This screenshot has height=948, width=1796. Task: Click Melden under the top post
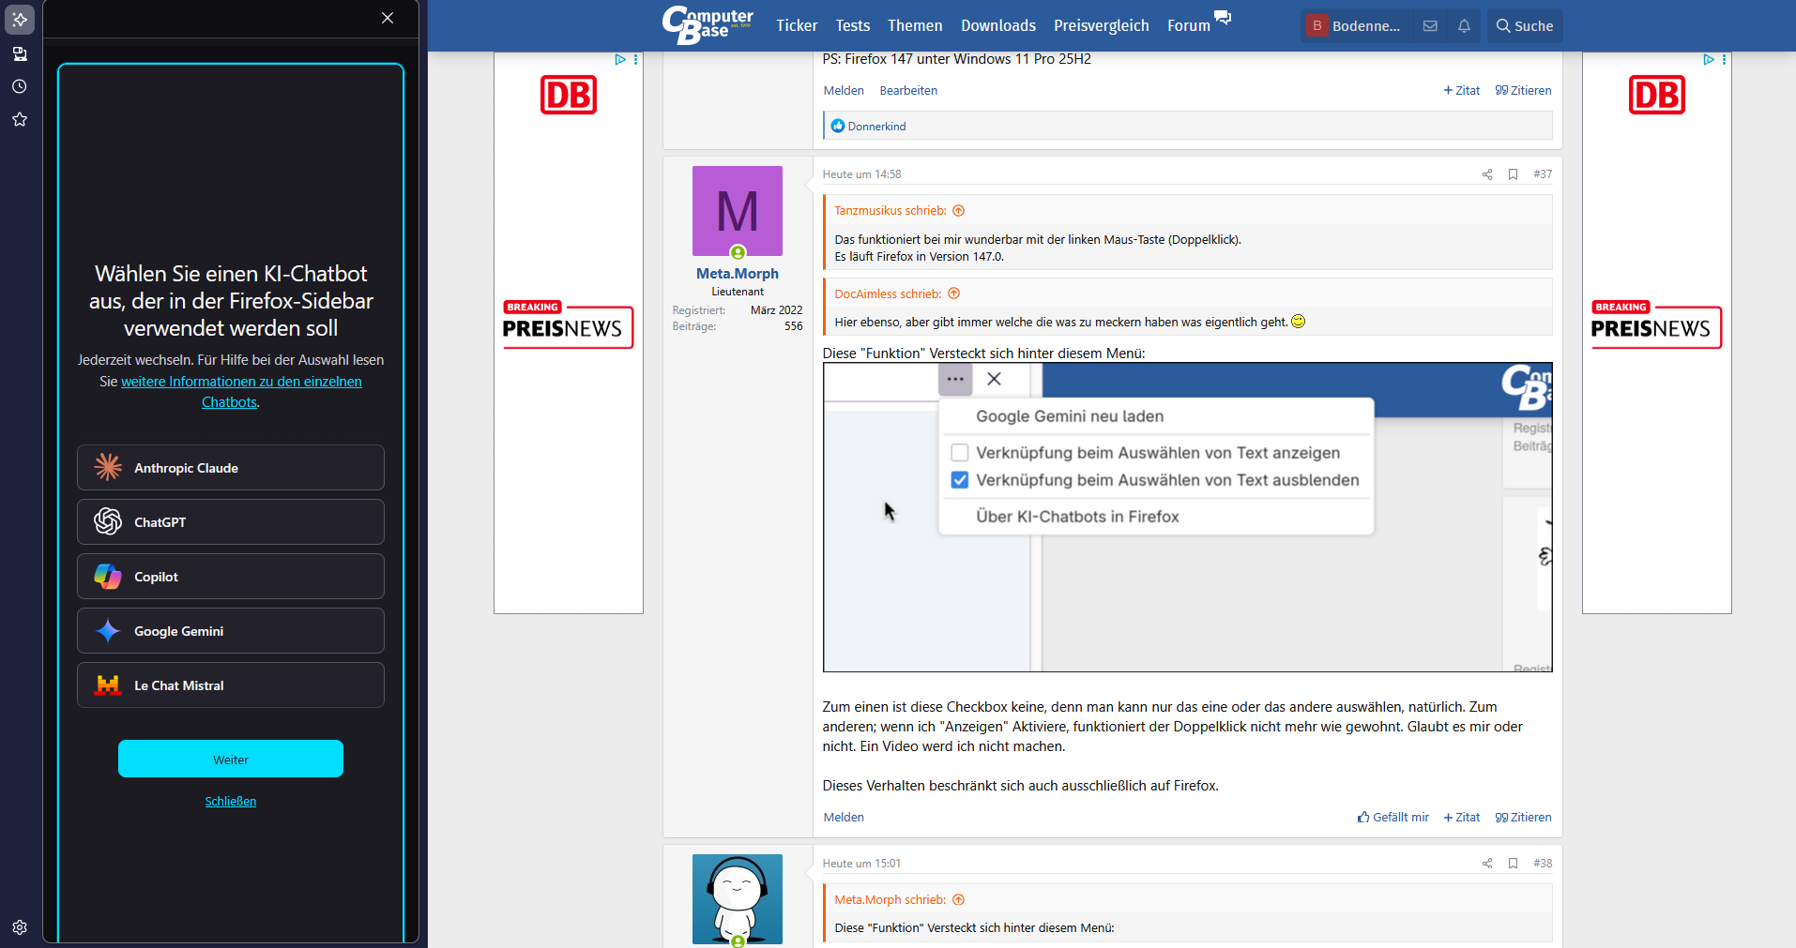(x=844, y=91)
